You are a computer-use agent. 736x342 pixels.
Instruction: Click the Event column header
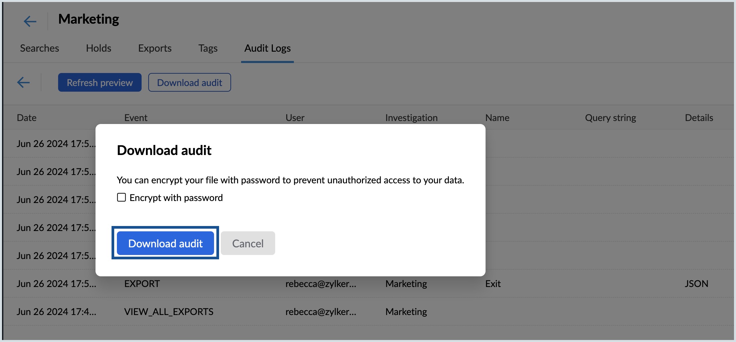(136, 118)
